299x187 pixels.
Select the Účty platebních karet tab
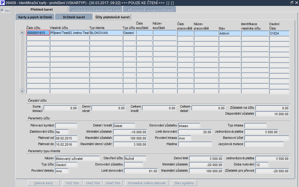(112, 17)
